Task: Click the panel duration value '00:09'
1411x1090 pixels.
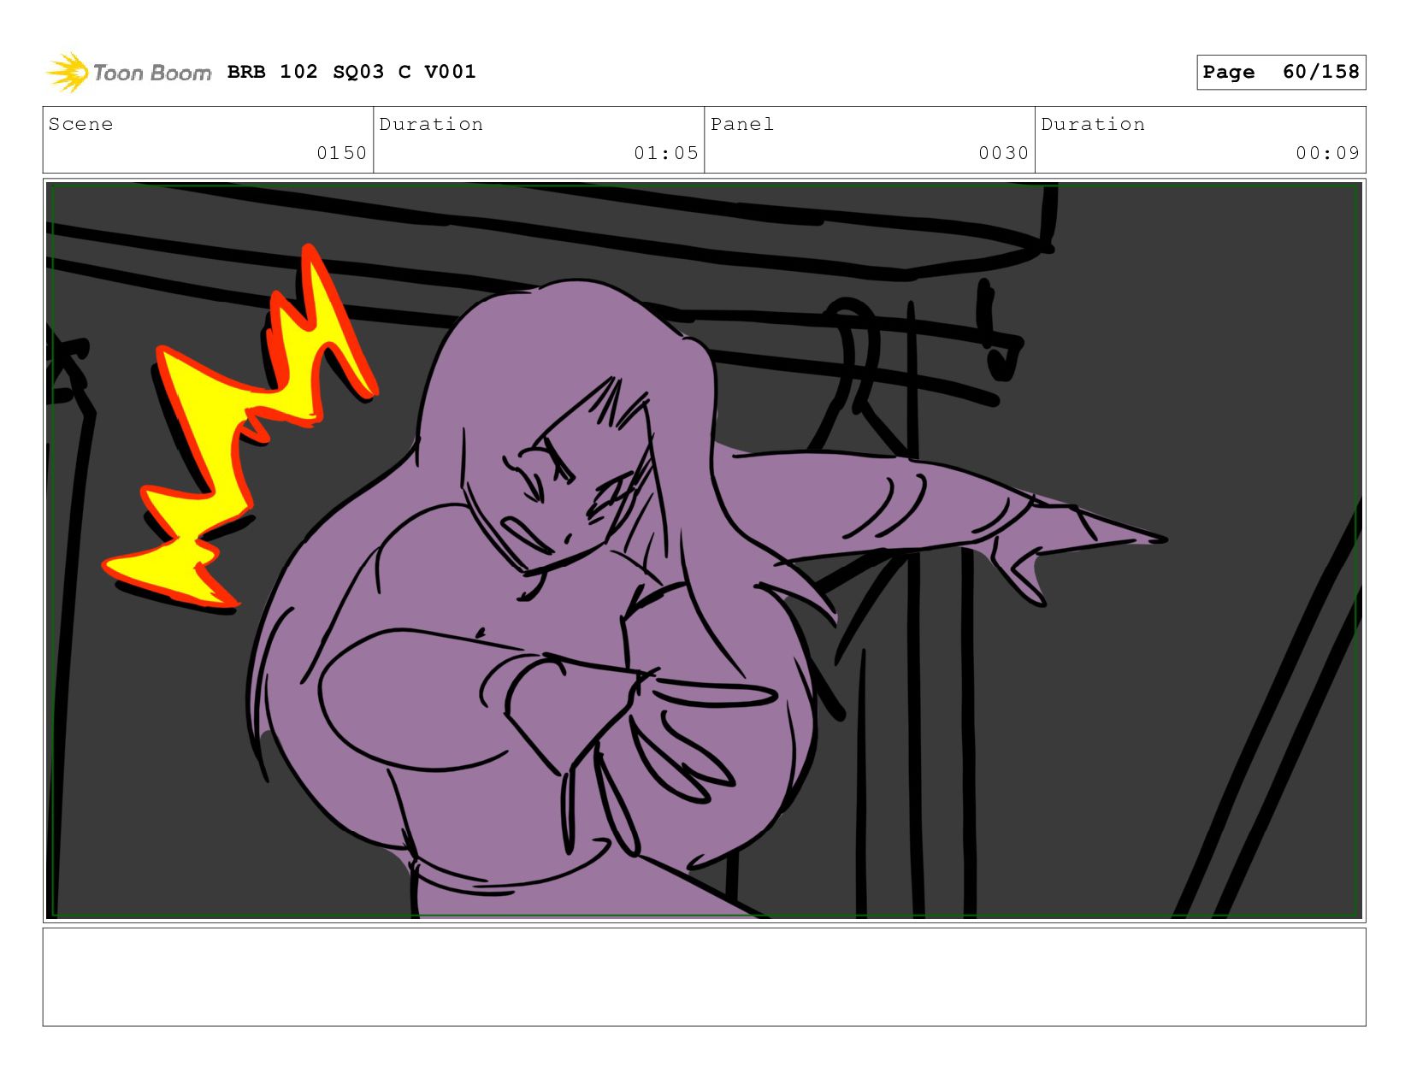Action: (x=1327, y=153)
